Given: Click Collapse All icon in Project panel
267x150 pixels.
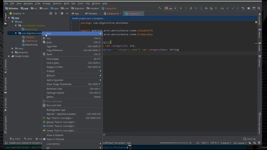Looking at the screenshot, I should pos(56,13).
